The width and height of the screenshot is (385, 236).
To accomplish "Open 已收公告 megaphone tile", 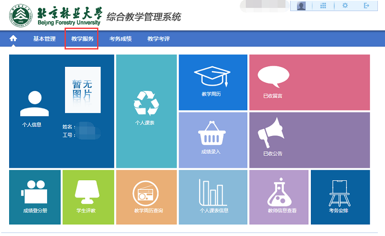I will pos(309,139).
